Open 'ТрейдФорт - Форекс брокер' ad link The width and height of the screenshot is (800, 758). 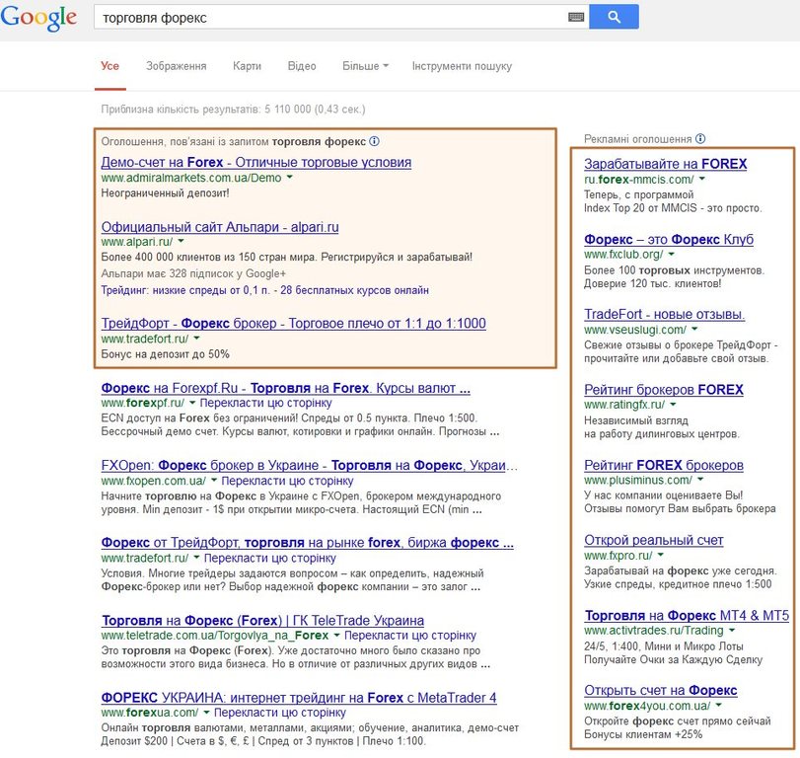click(293, 324)
